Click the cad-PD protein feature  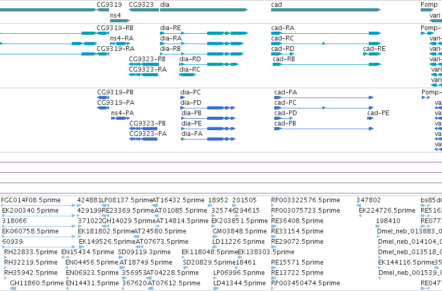pos(283,118)
